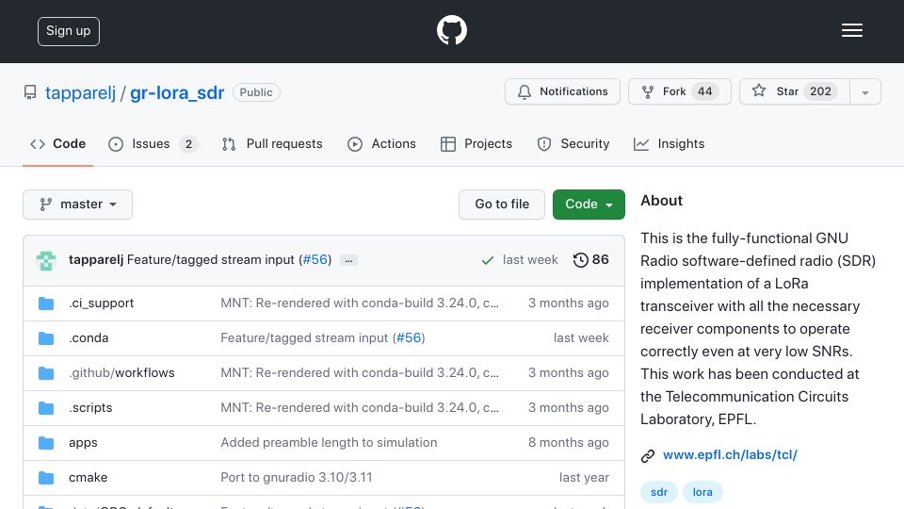Screen dimensions: 904x509
Task: Open the .github/workflows folder
Action: click(x=121, y=373)
